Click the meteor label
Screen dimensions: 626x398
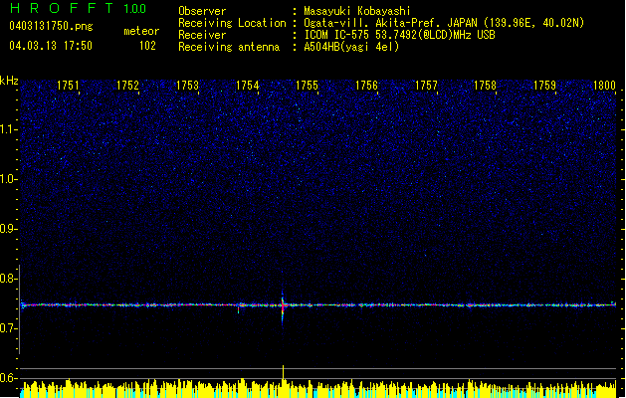click(x=141, y=31)
